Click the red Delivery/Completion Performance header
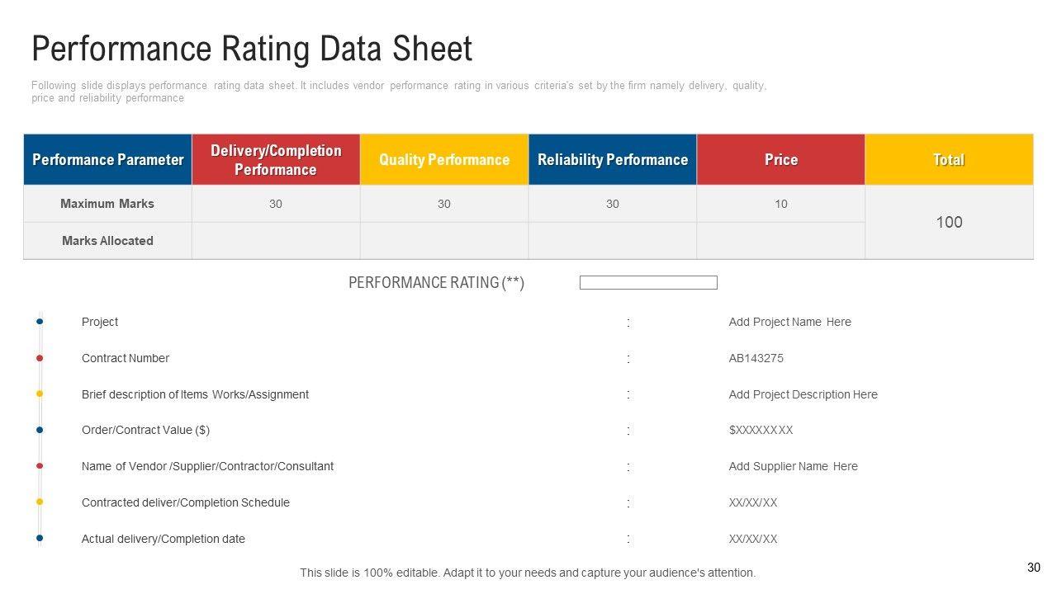Image resolution: width=1057 pixels, height=594 pixels. [x=276, y=159]
